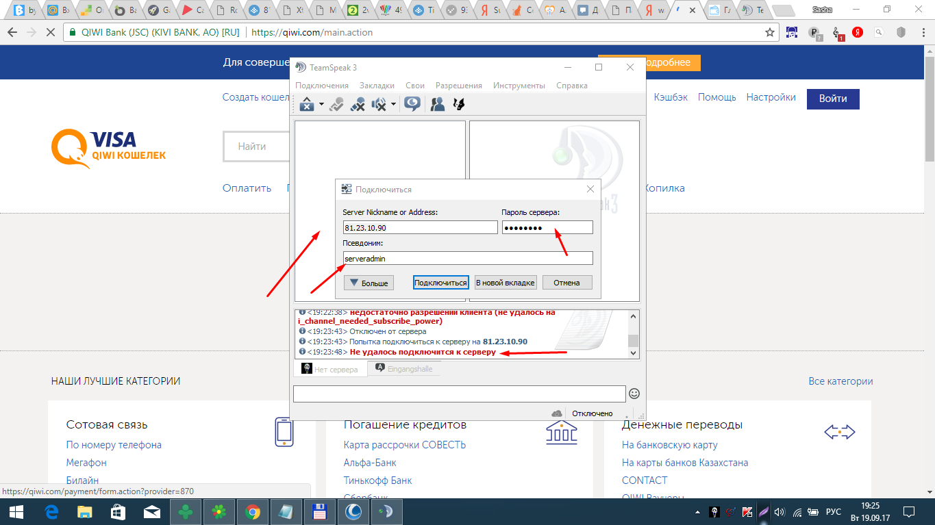Click the grey shield extension icon
The image size is (935, 525).
point(901,32)
